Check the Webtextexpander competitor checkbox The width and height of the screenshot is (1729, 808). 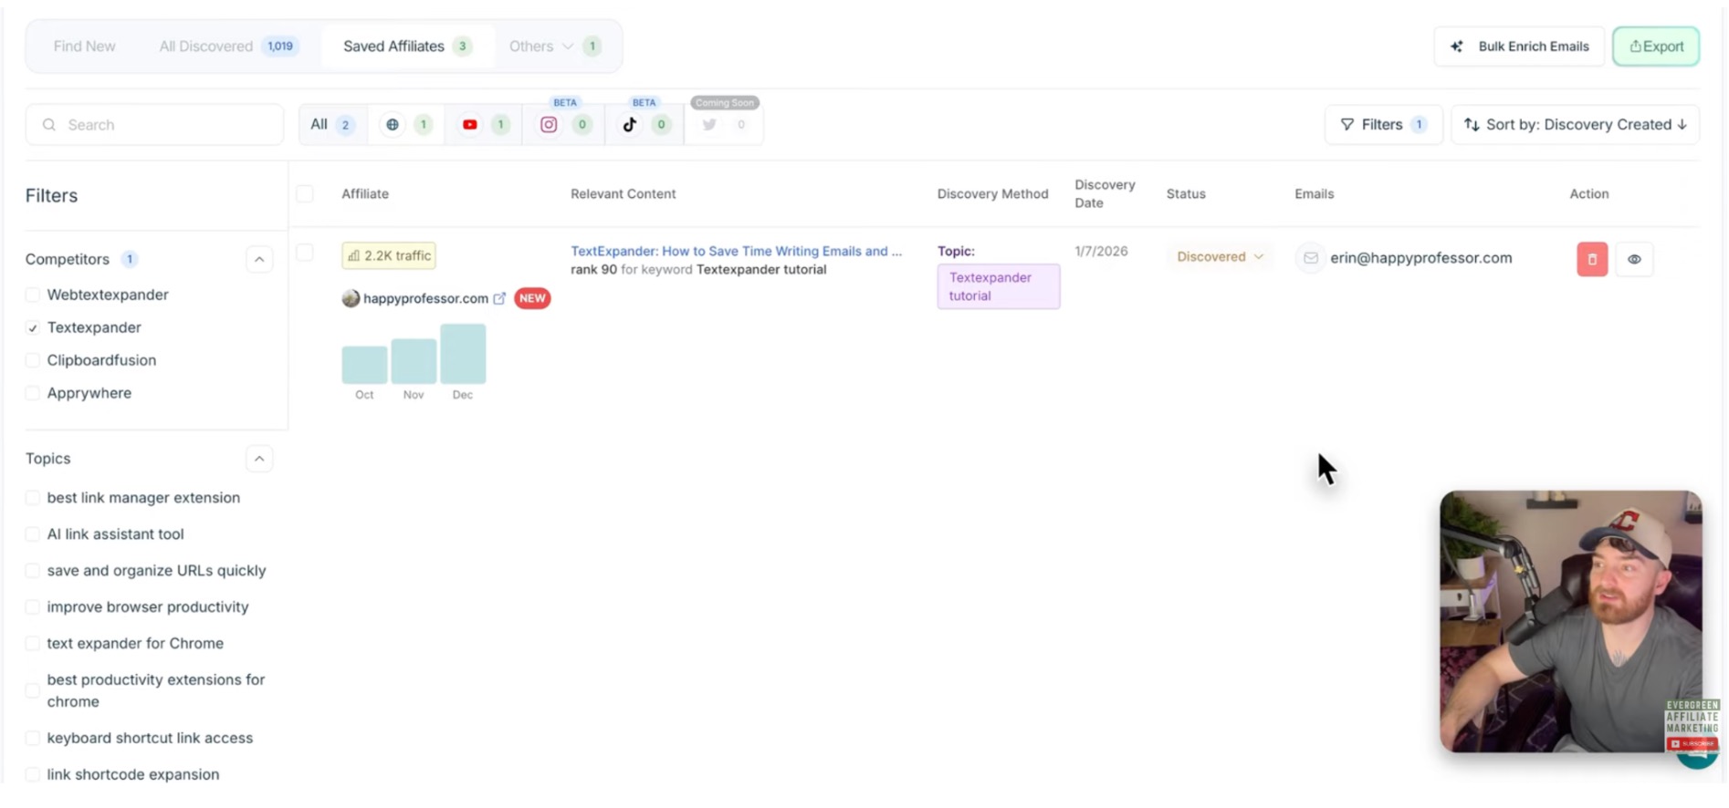click(33, 295)
